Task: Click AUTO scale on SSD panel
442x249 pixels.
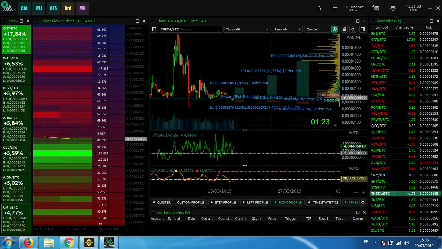Action: pos(354,168)
